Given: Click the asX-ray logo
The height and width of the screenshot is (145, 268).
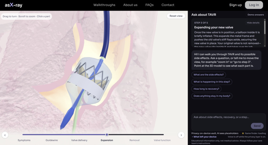Looking at the screenshot, I should point(14,5).
